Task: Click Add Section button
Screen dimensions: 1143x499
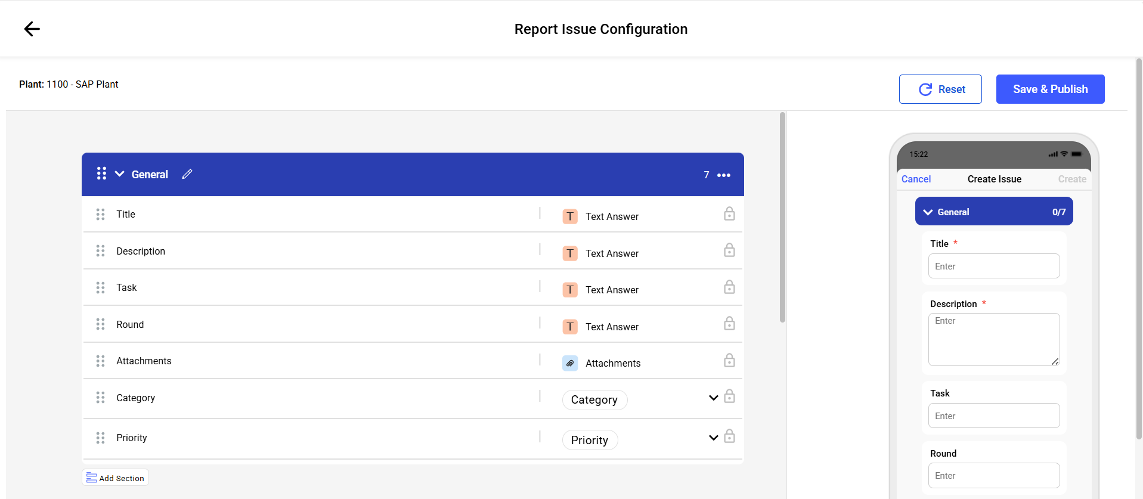Action: tap(116, 478)
